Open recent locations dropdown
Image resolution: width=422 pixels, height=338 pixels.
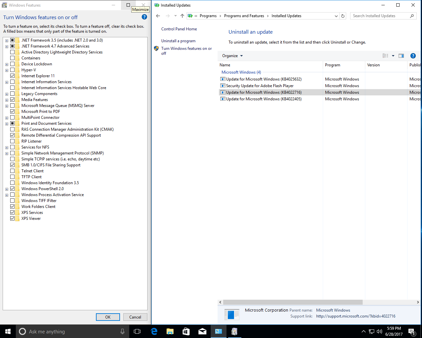(x=175, y=16)
